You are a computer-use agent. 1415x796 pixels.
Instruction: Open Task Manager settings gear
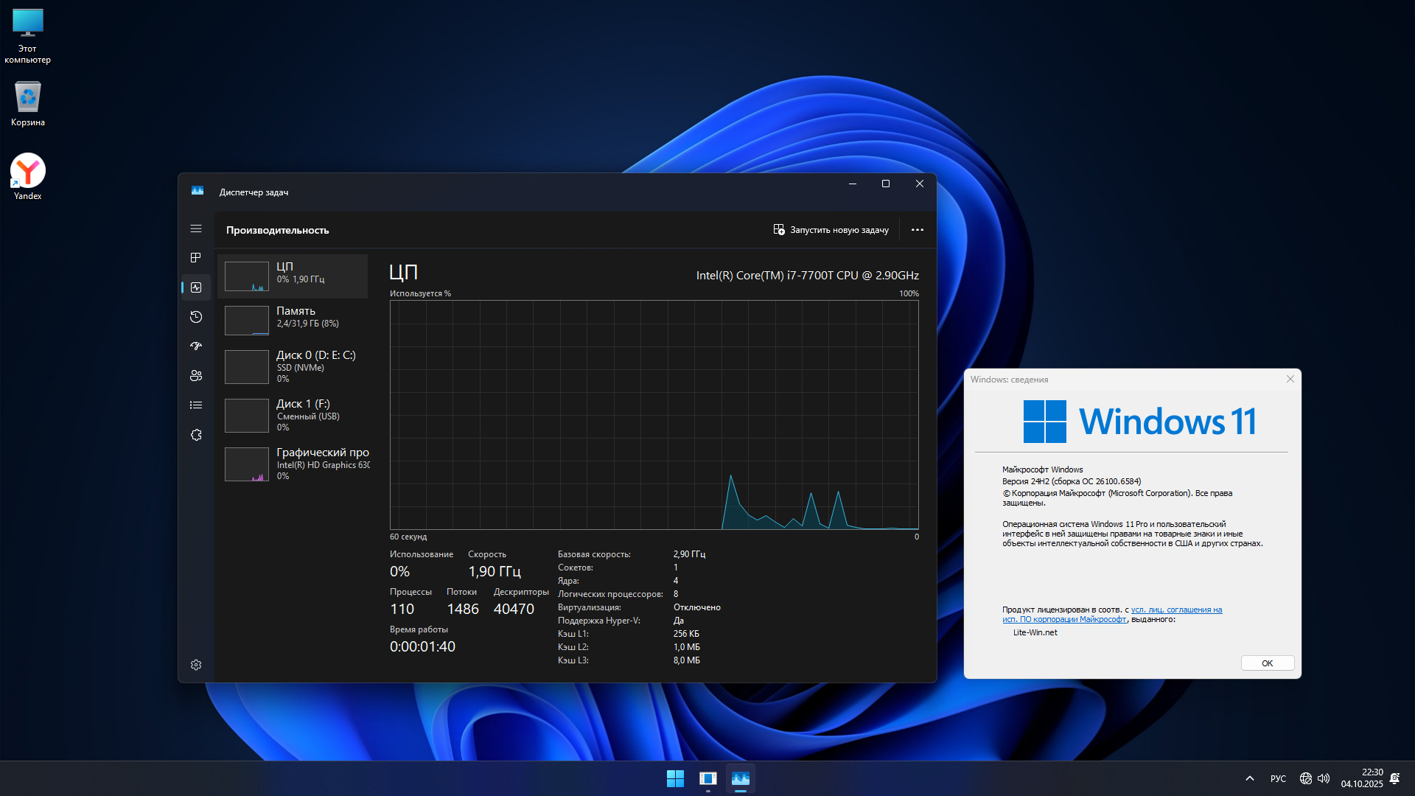pos(196,665)
